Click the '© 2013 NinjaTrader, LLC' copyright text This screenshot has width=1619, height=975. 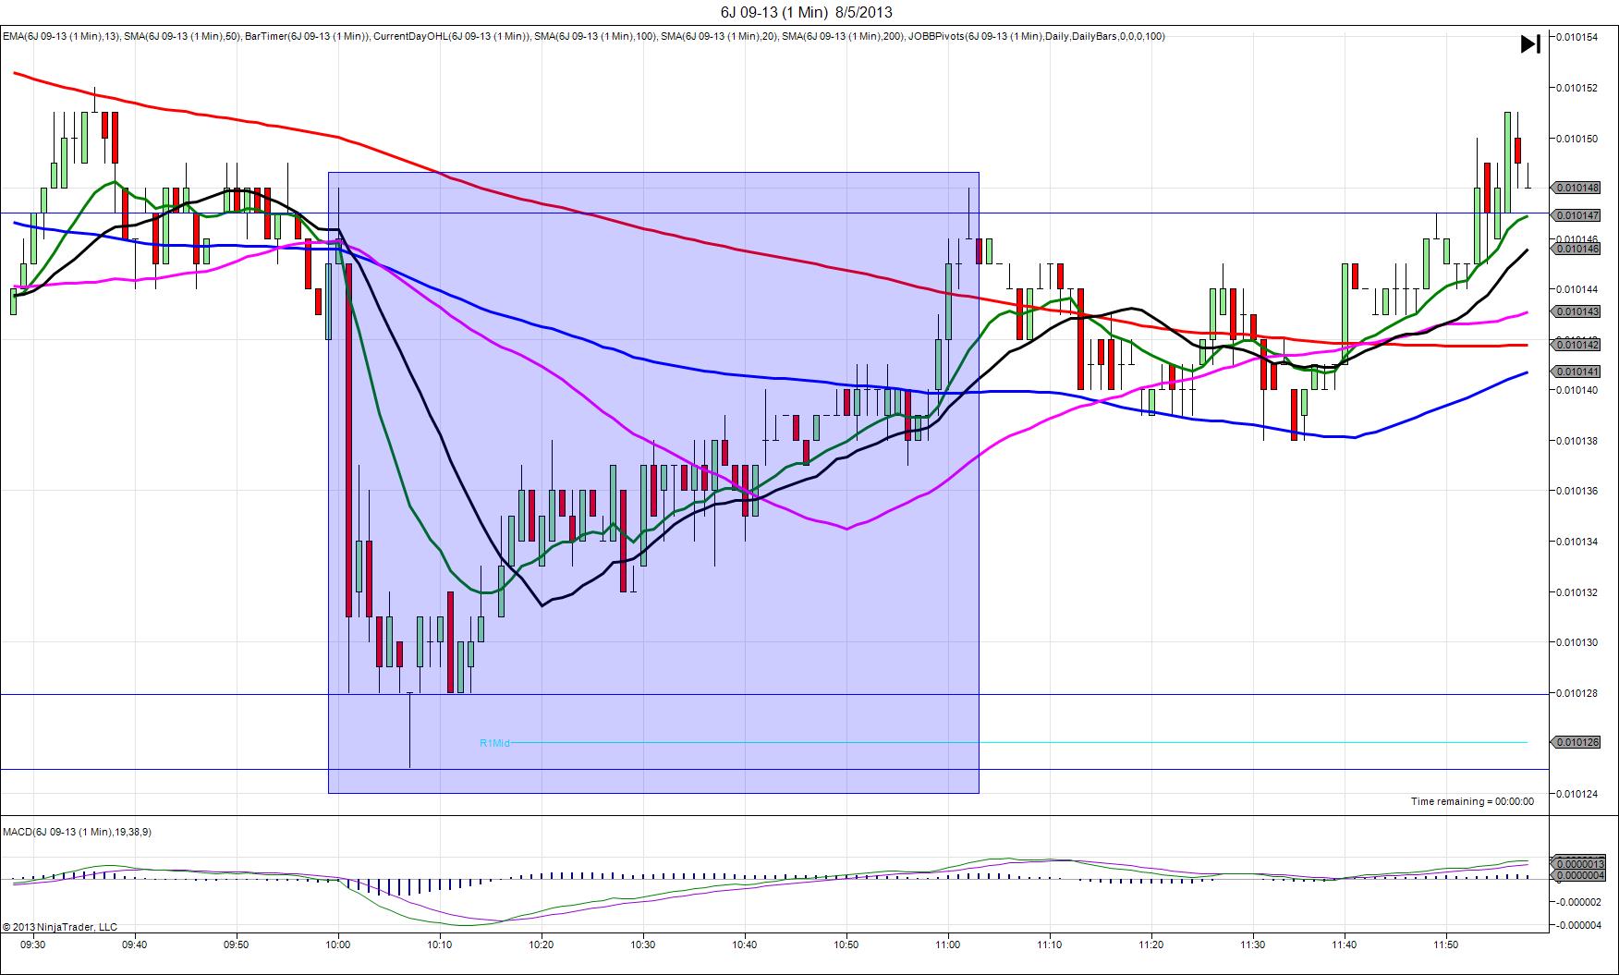60,926
